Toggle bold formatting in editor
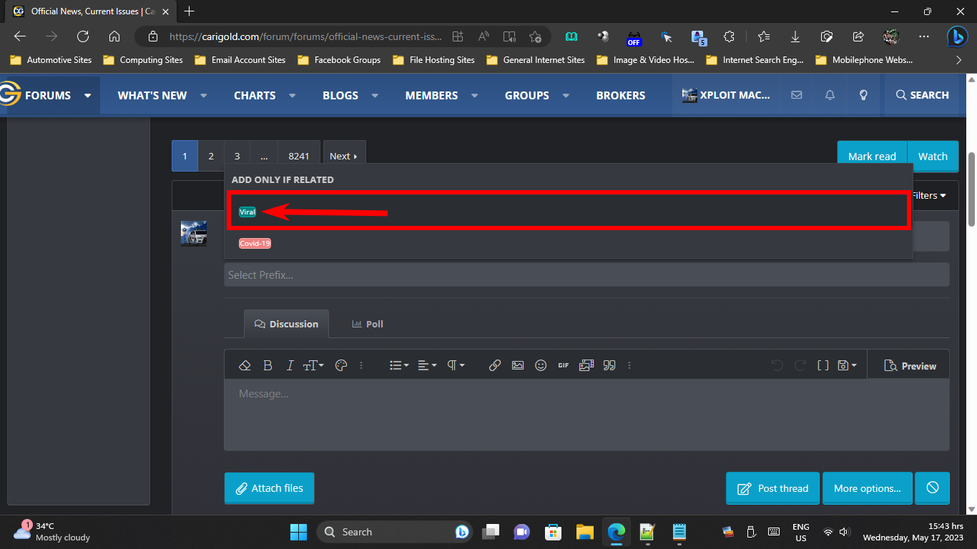The image size is (977, 549). [267, 365]
